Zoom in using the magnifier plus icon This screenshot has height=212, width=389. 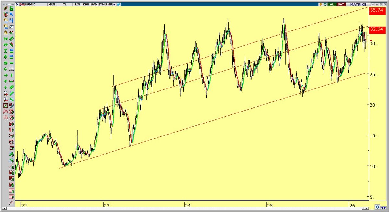tap(6, 94)
